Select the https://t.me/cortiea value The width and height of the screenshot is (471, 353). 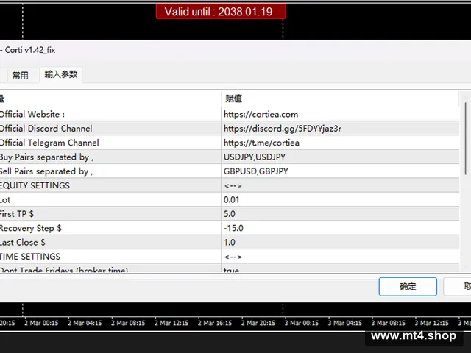[x=340, y=143]
